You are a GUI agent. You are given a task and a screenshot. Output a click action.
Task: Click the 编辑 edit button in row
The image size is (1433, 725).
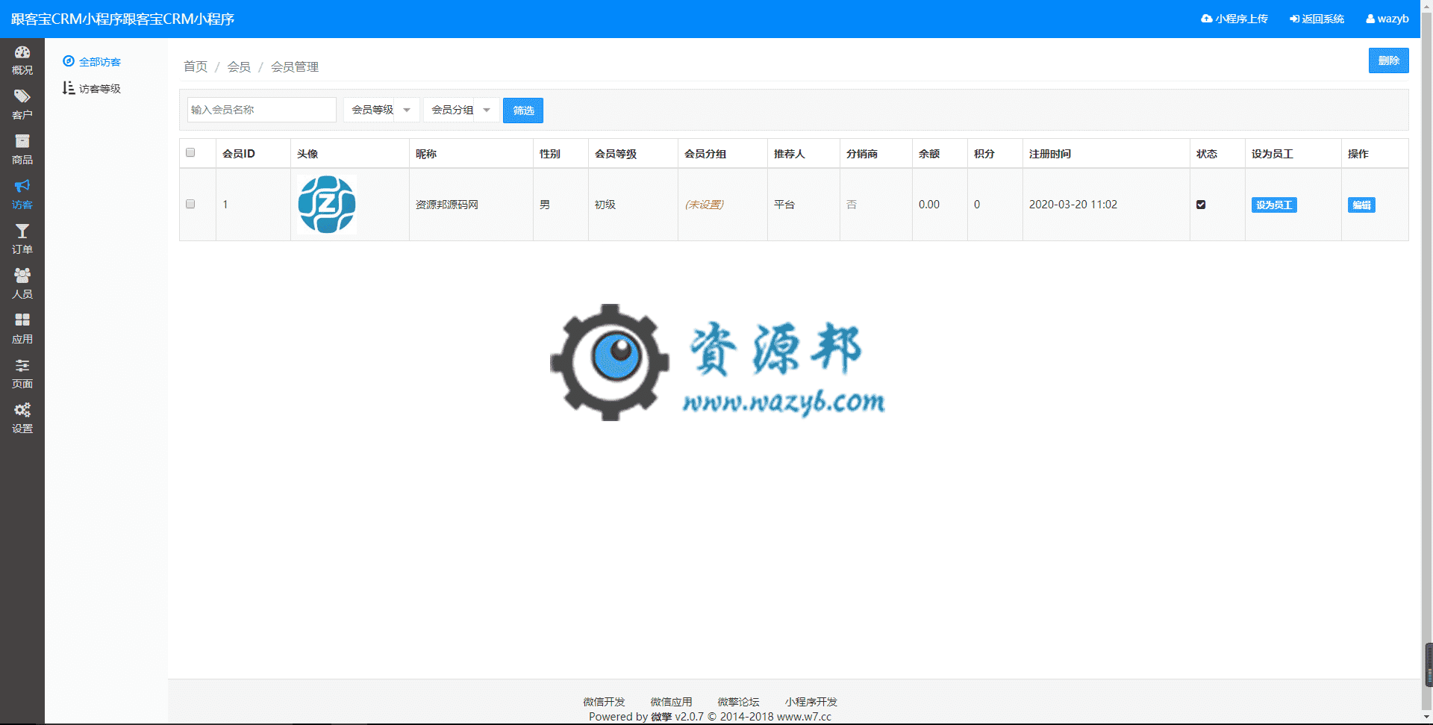tap(1361, 205)
